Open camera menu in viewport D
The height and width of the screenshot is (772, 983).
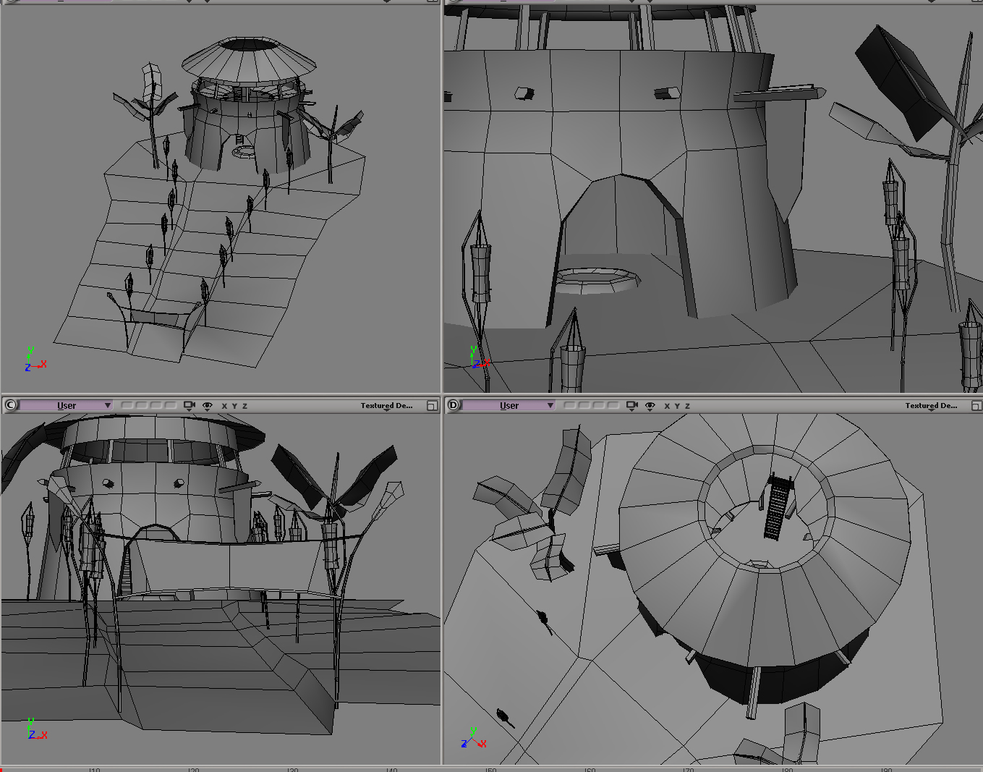[632, 406]
